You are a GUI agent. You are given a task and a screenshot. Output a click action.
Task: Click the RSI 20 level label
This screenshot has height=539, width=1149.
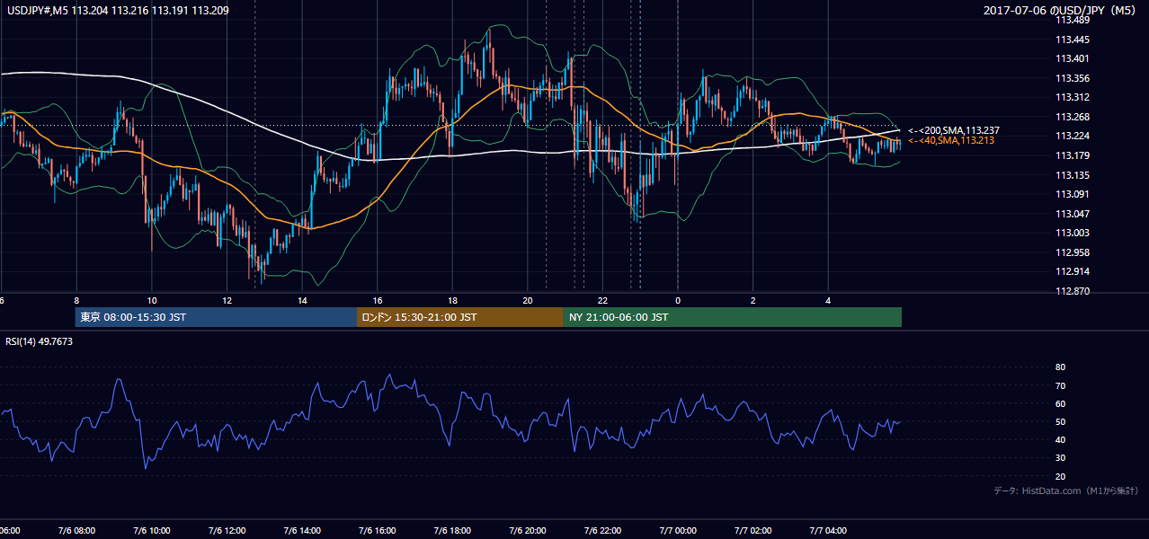click(x=1060, y=476)
